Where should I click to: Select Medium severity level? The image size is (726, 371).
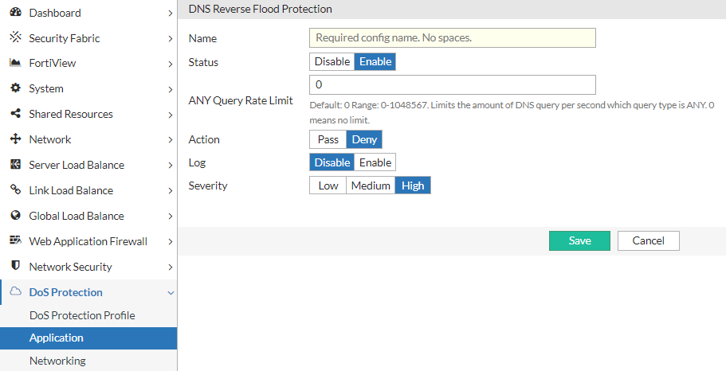pos(371,185)
